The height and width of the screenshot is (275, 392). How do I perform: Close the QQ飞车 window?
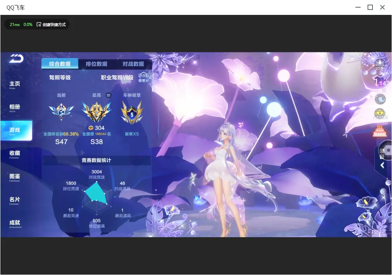click(x=382, y=7)
